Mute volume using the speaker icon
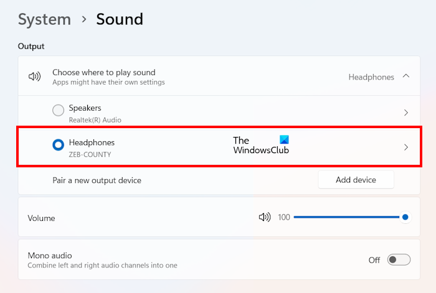This screenshot has height=293, width=436. (265, 217)
